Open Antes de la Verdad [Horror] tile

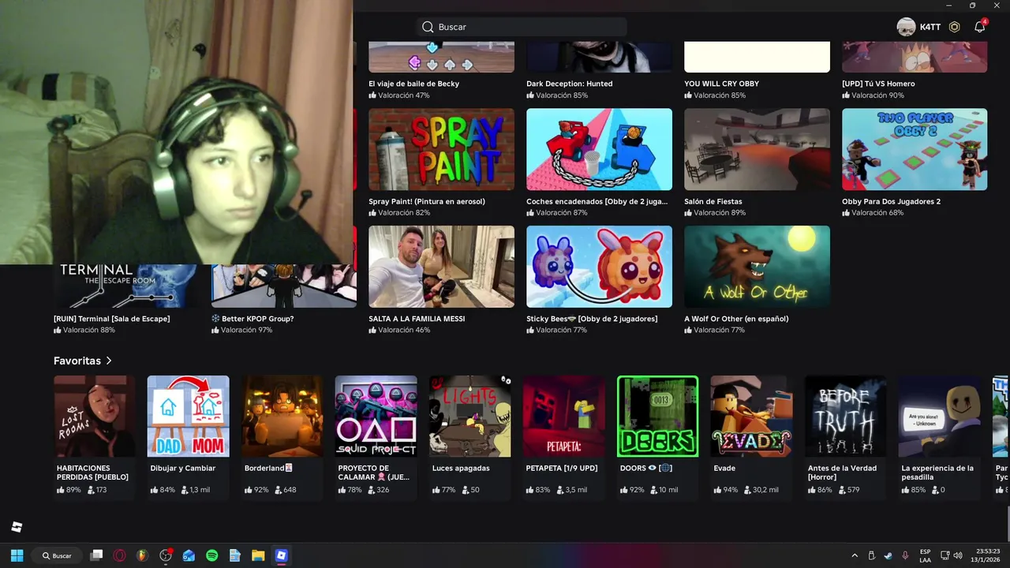[845, 436]
